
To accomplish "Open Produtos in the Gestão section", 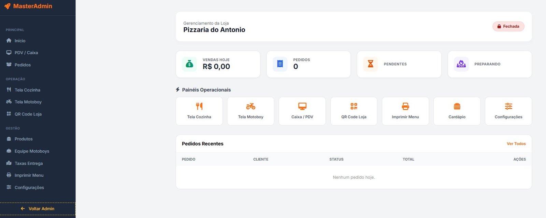I will coord(24,139).
